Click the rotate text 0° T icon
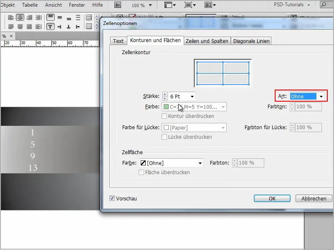The width and height of the screenshot is (334, 250). (50, 27)
